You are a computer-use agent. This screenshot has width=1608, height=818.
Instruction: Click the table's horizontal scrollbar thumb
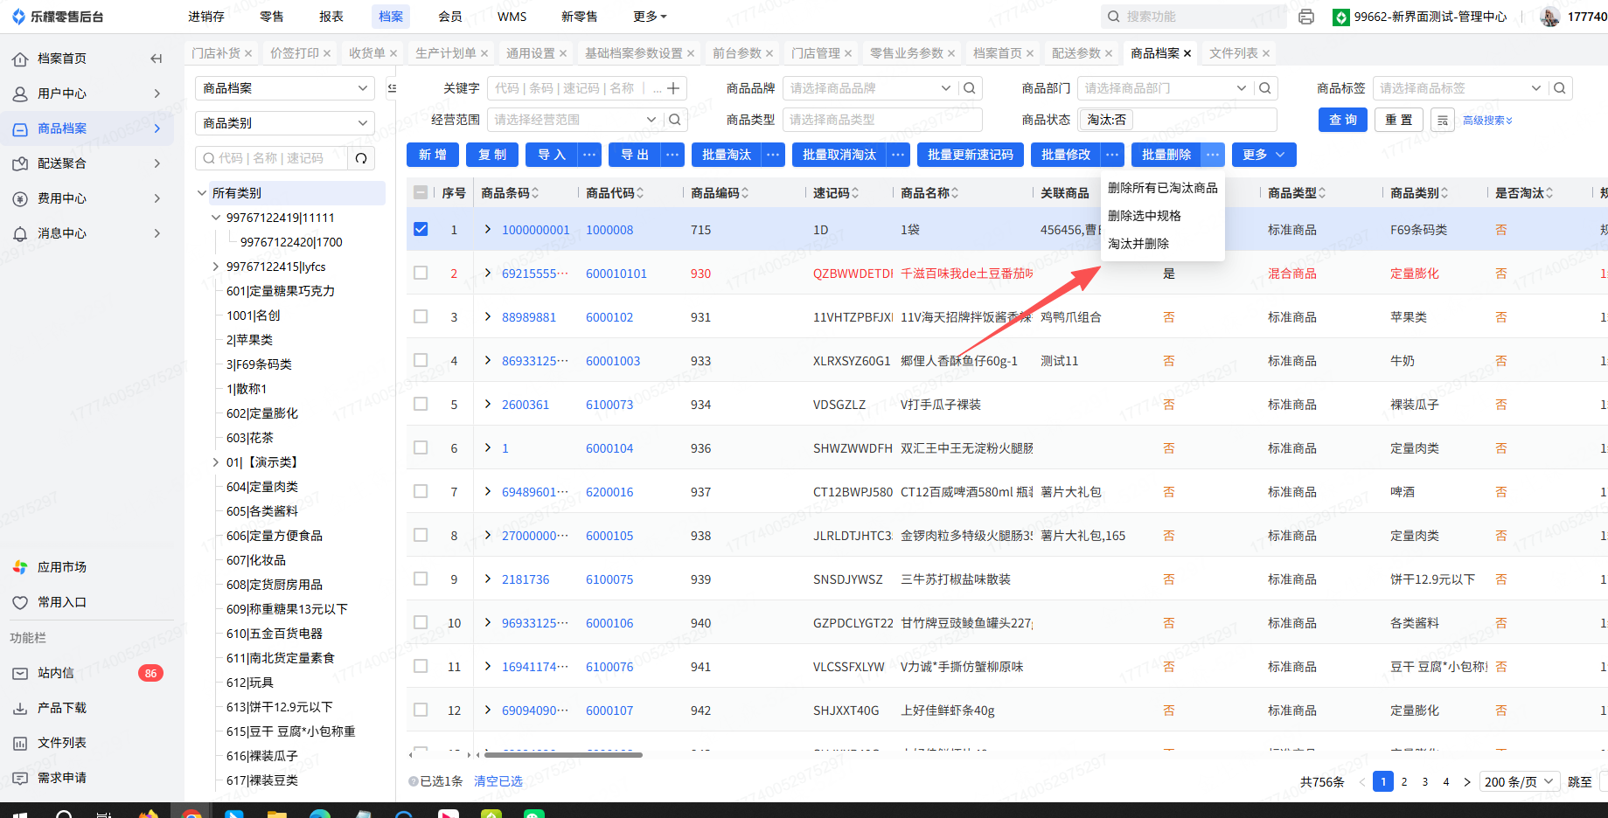coord(563,754)
